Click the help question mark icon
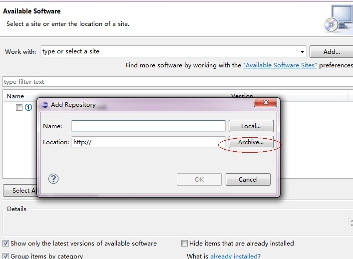353x259 pixels. click(x=53, y=179)
